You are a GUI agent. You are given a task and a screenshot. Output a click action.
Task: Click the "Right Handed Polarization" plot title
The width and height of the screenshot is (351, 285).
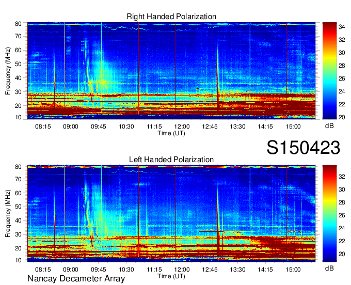(x=171, y=17)
